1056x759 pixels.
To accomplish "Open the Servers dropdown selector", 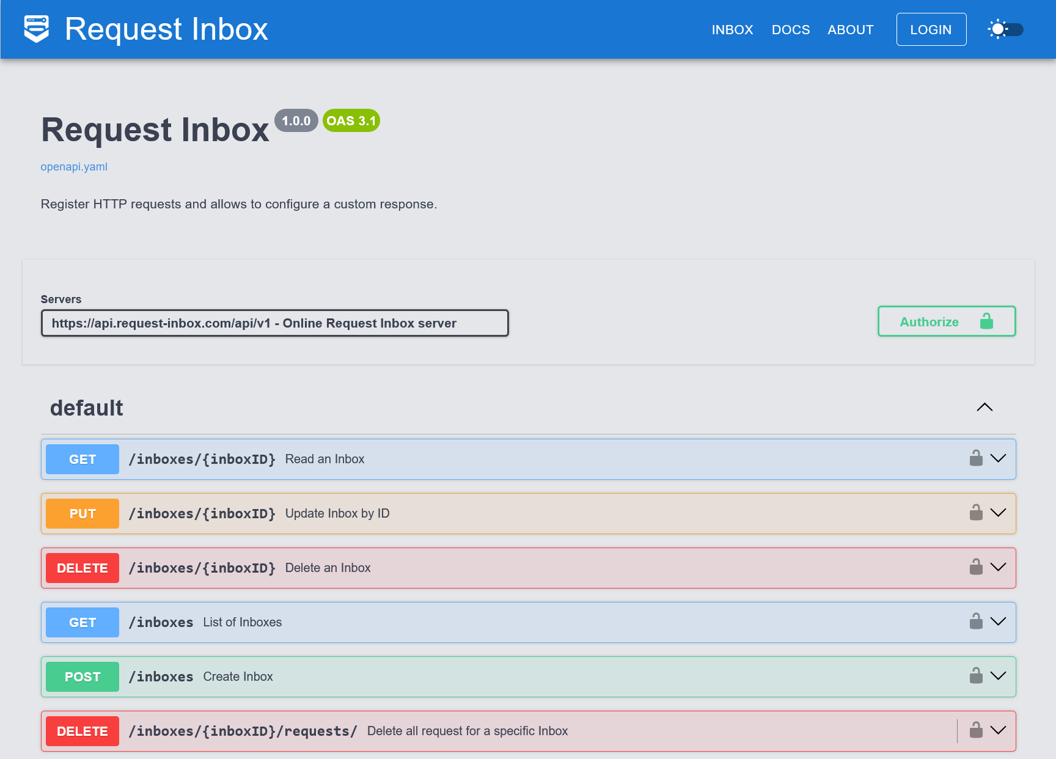I will tap(275, 323).
